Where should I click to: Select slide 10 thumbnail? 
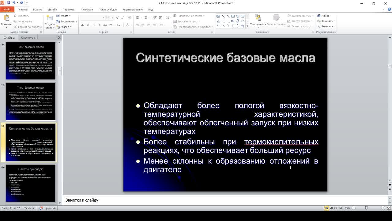click(x=31, y=102)
